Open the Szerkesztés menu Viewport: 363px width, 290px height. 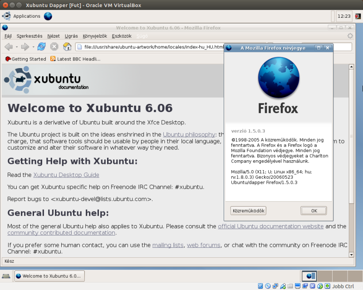(29, 36)
